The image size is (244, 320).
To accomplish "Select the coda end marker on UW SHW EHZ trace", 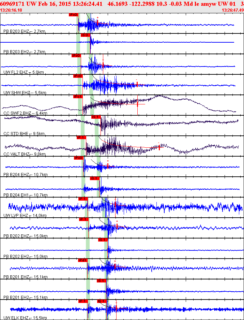I will tap(137, 84).
